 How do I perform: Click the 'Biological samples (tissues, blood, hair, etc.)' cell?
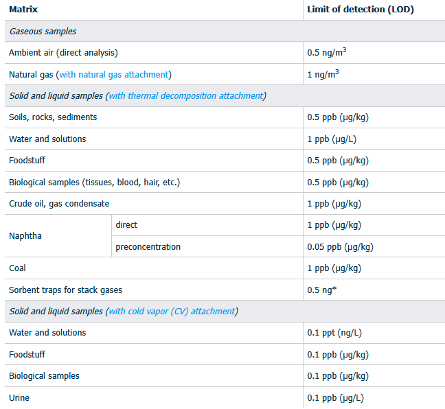[94, 182]
